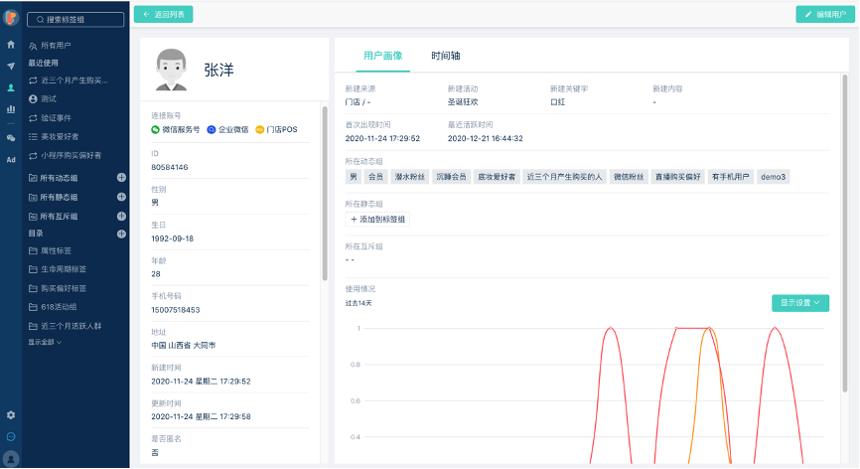This screenshot has width=860, height=469.
Task: Click the 男 dynamic group tag
Action: click(354, 177)
